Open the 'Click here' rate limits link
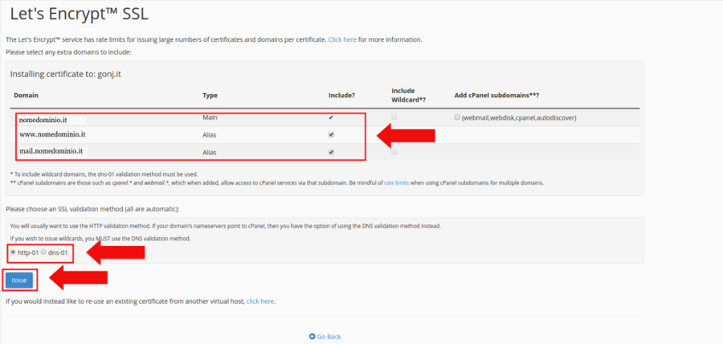723x344 pixels. 342,39
